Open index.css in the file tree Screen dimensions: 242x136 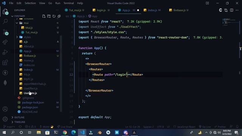tap(29, 65)
